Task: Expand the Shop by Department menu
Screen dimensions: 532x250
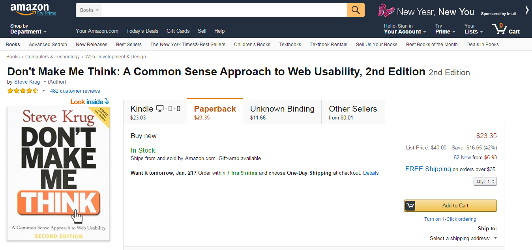Action: (x=28, y=29)
